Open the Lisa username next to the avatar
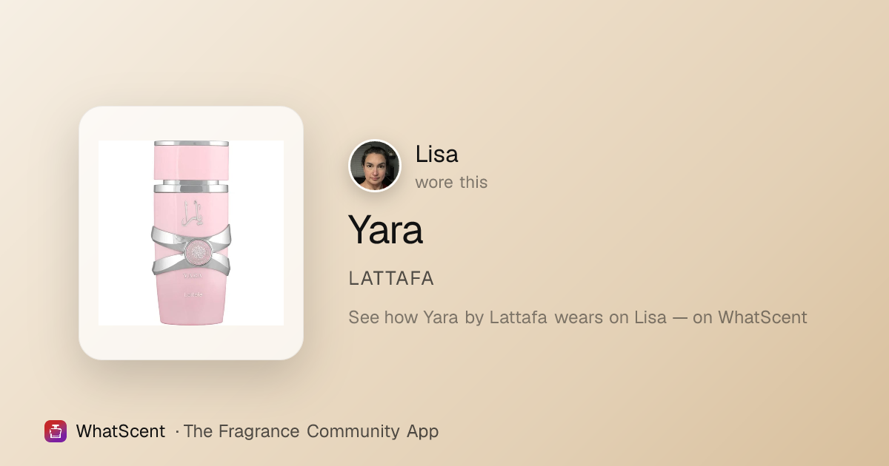 point(437,154)
